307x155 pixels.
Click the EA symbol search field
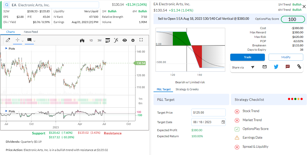click(51, 5)
